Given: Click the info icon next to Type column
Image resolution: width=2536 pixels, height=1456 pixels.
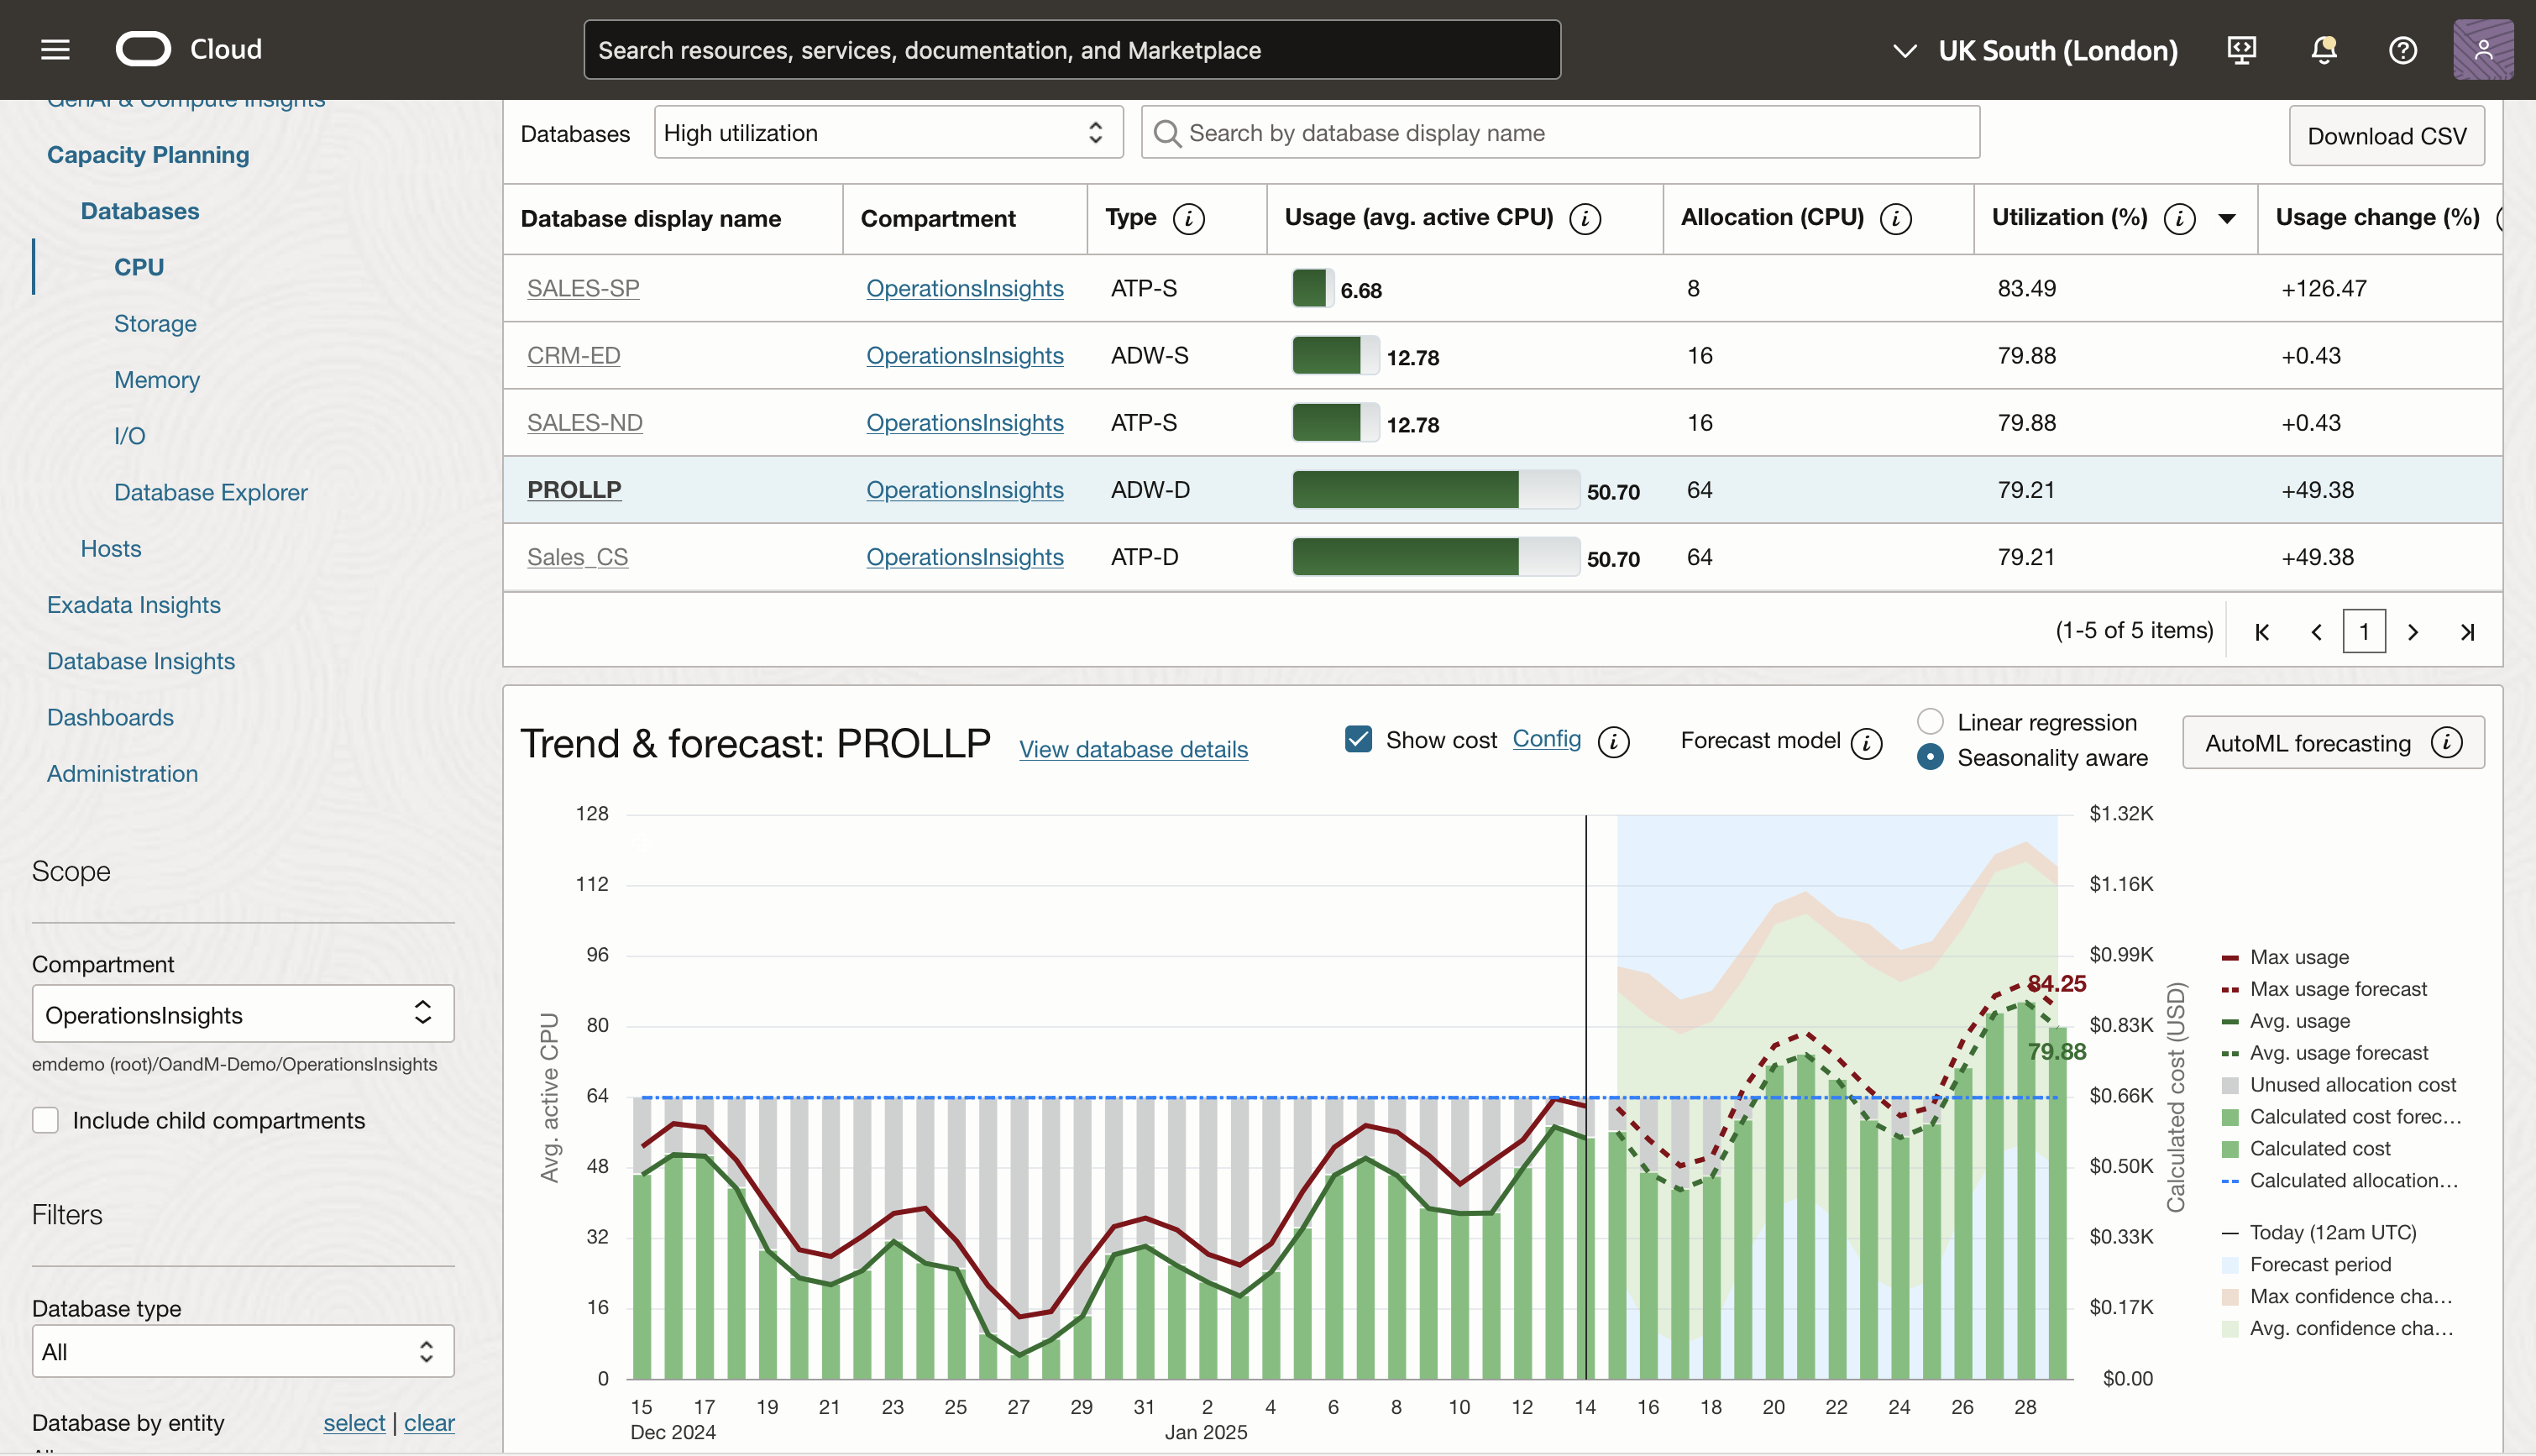Looking at the screenshot, I should coord(1188,218).
